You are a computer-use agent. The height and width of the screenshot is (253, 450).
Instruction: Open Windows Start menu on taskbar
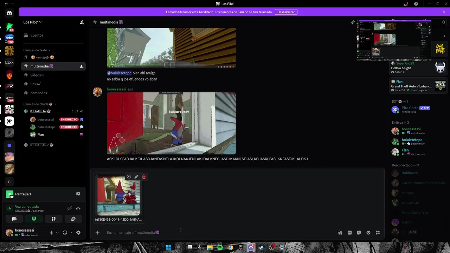(168, 247)
